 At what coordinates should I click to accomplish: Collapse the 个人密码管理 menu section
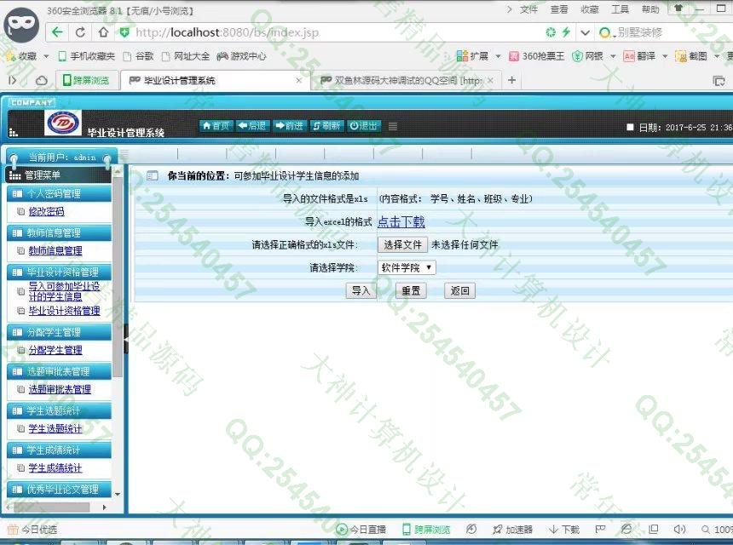pyautogui.click(x=59, y=193)
